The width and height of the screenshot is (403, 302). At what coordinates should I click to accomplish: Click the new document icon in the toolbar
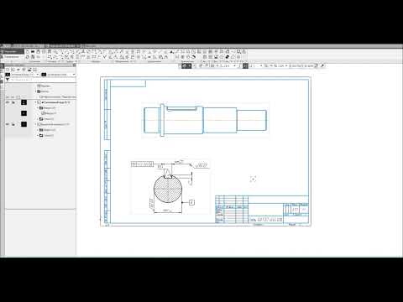(x=28, y=52)
